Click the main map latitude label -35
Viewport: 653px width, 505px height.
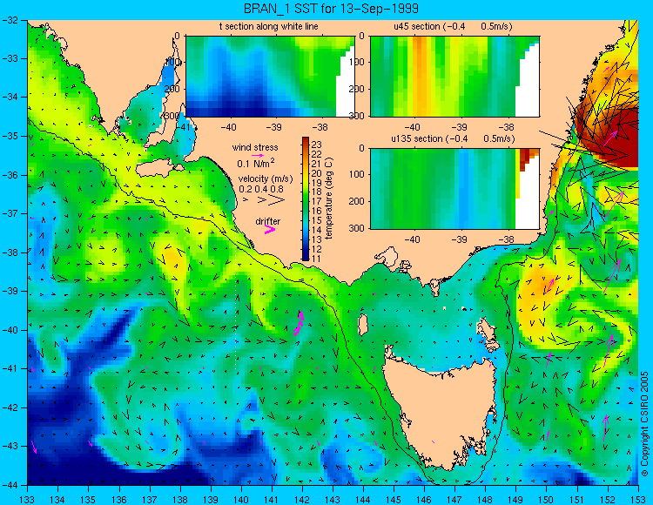(x=10, y=136)
